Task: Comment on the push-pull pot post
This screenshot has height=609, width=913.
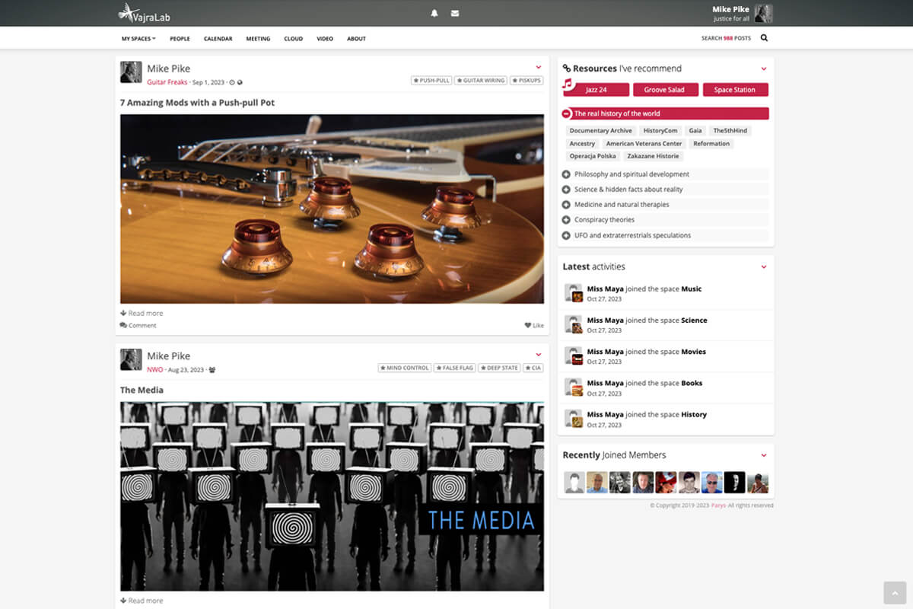Action: [138, 325]
